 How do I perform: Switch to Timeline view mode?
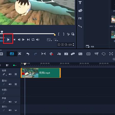pos(12,54)
